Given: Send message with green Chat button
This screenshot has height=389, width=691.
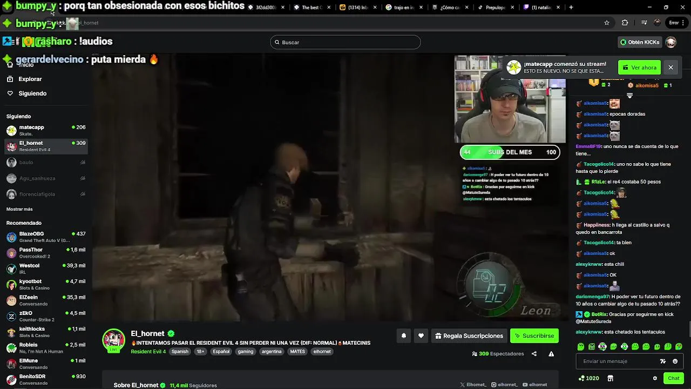Looking at the screenshot, I should [674, 378].
